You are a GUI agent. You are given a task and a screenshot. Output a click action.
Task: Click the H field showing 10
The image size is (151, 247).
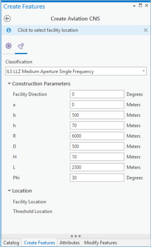pos(97,157)
